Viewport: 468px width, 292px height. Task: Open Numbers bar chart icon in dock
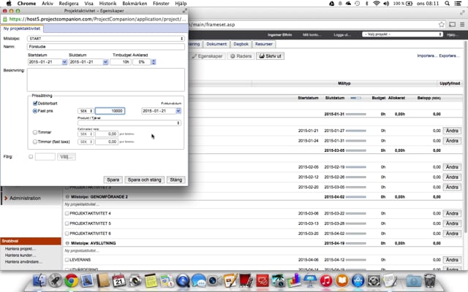[294, 280]
